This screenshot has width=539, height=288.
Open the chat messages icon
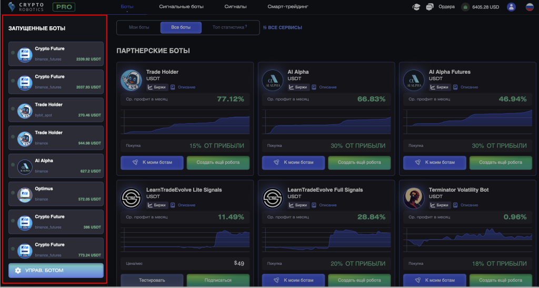[x=430, y=7]
